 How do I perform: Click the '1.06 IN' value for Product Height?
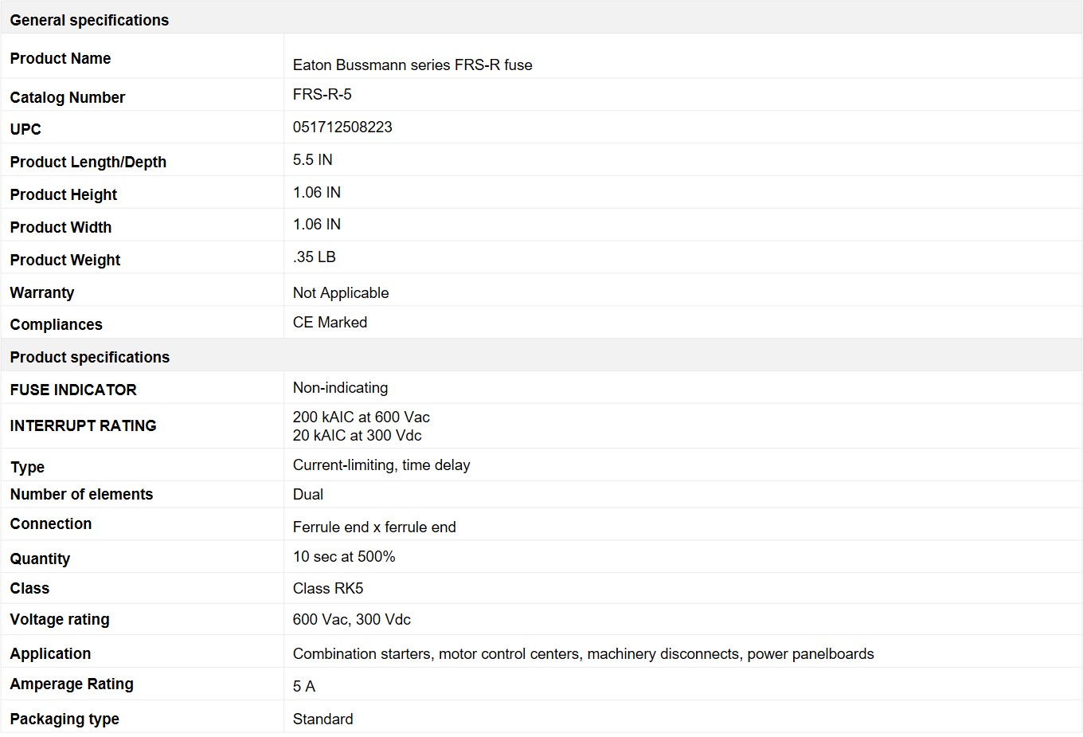[316, 192]
